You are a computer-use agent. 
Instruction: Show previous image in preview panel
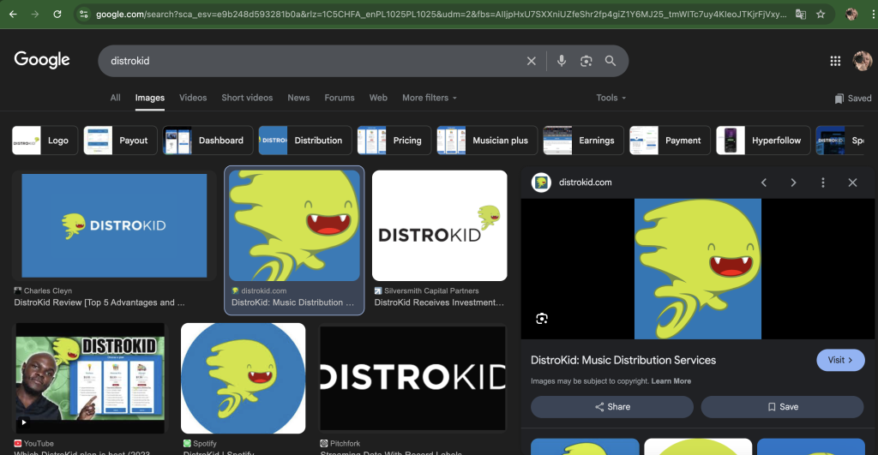tap(764, 183)
